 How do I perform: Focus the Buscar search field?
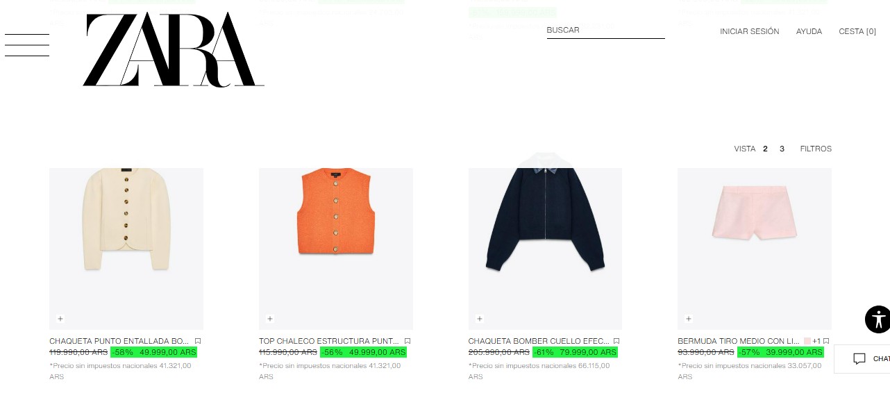pos(606,31)
